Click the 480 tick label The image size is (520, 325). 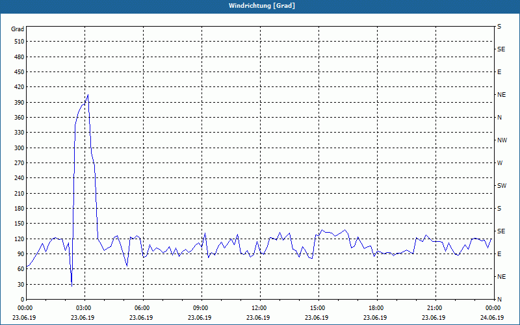19,57
